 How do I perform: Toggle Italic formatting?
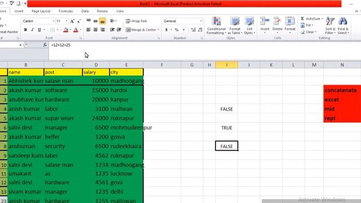pyautogui.click(x=33, y=30)
